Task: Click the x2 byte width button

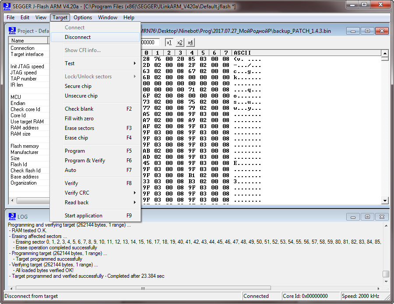Action: (179, 42)
